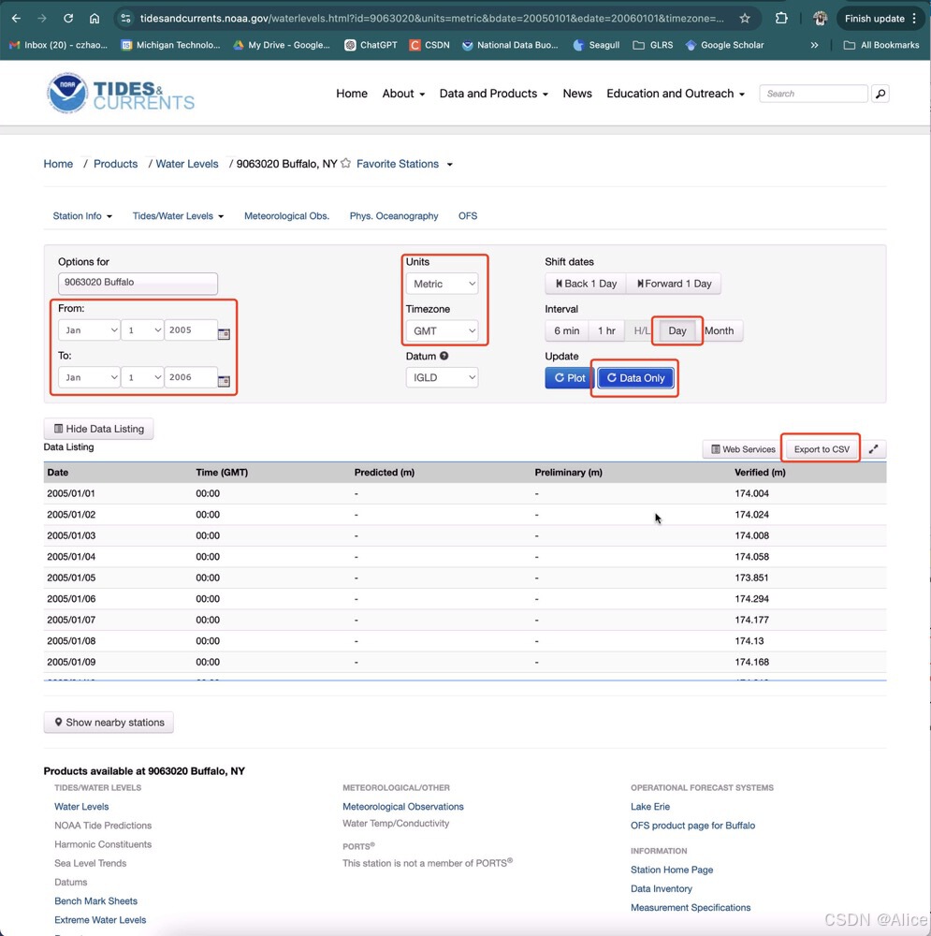Click the Export to CSV button

coord(820,448)
